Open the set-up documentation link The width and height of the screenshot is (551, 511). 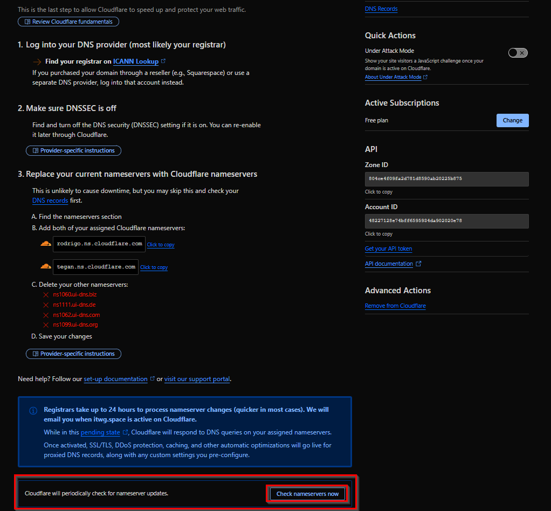(115, 379)
